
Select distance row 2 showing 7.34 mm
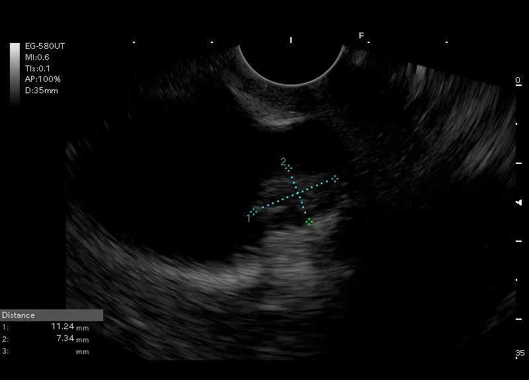46,339
